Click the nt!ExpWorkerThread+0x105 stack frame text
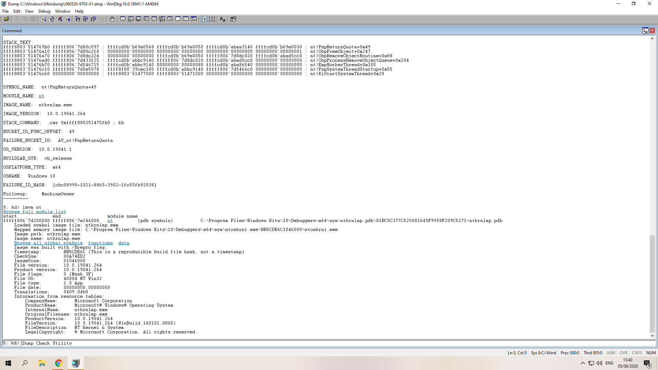The width and height of the screenshot is (658, 370). (343, 65)
